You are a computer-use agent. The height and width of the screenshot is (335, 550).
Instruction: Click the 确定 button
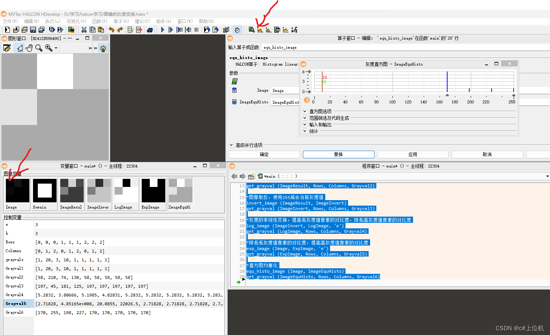click(264, 155)
